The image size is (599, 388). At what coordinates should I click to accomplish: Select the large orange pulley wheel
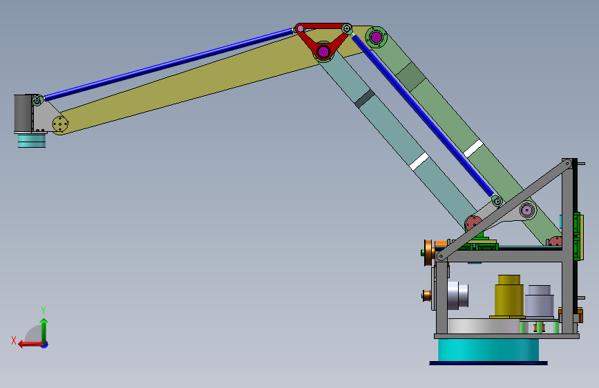tap(430, 253)
